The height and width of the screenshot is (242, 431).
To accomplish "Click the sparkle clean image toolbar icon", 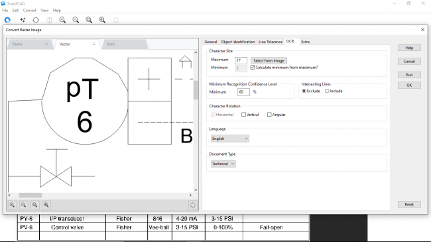I will pyautogui.click(x=23, y=20).
